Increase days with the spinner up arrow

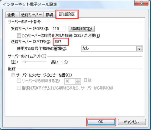[78, 80]
